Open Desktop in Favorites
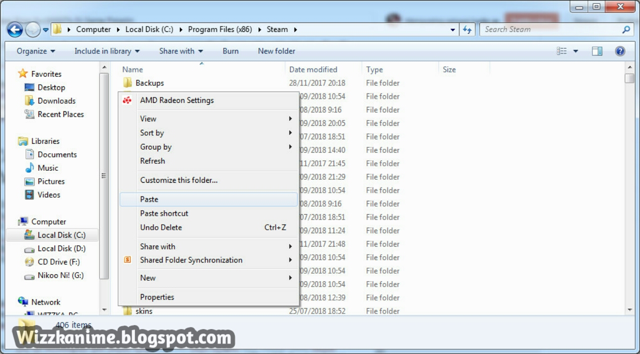 51,87
